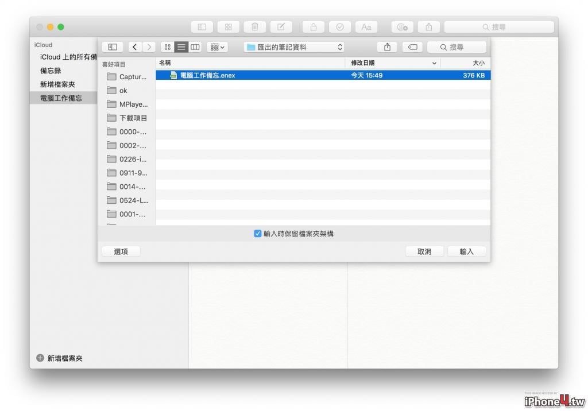Viewport: 588px width, 411px height.
Task: Click the 輸入 import button
Action: [x=466, y=251]
